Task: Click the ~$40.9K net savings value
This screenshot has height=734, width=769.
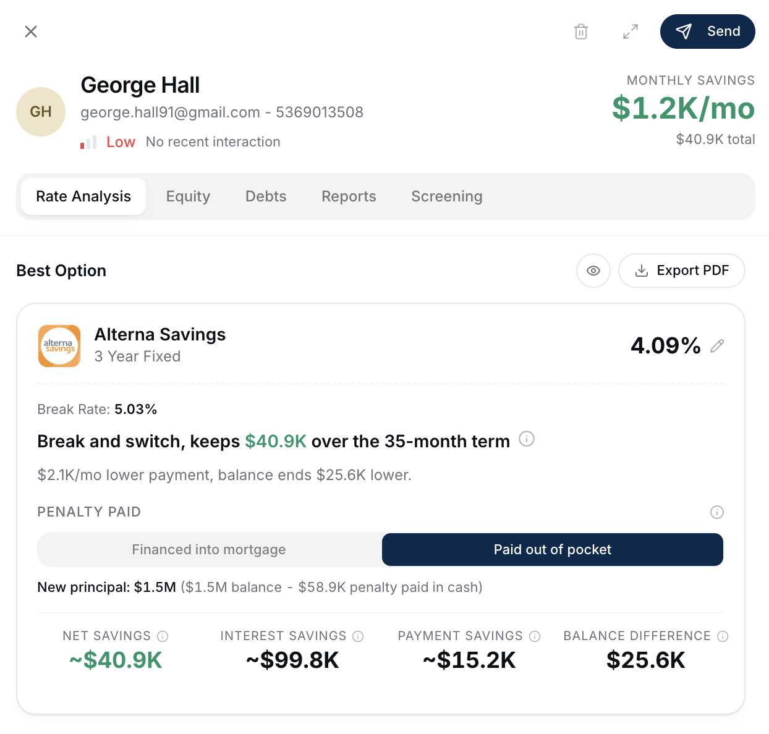Action: pos(116,660)
